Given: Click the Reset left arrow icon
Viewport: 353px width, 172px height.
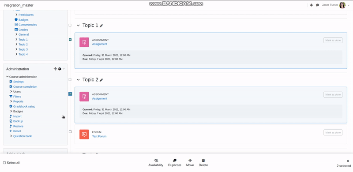Looking at the screenshot, I should tap(11, 131).
